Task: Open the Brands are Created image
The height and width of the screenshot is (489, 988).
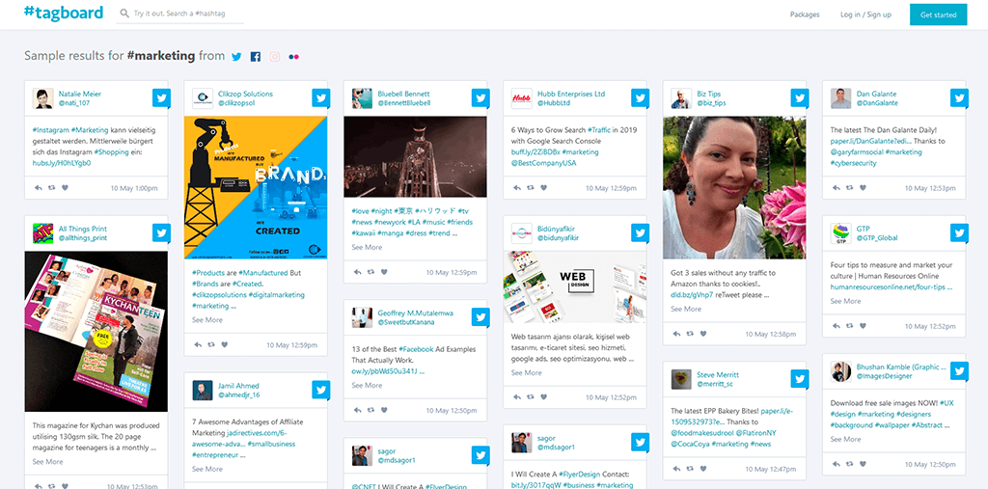Action: (x=256, y=187)
